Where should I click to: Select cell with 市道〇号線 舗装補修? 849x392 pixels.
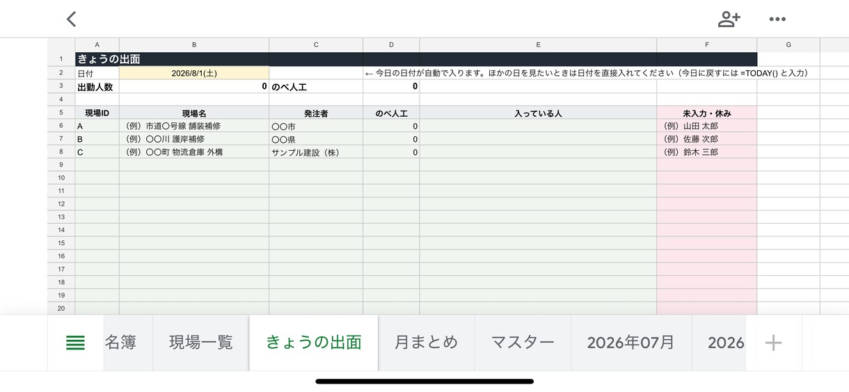[194, 126]
